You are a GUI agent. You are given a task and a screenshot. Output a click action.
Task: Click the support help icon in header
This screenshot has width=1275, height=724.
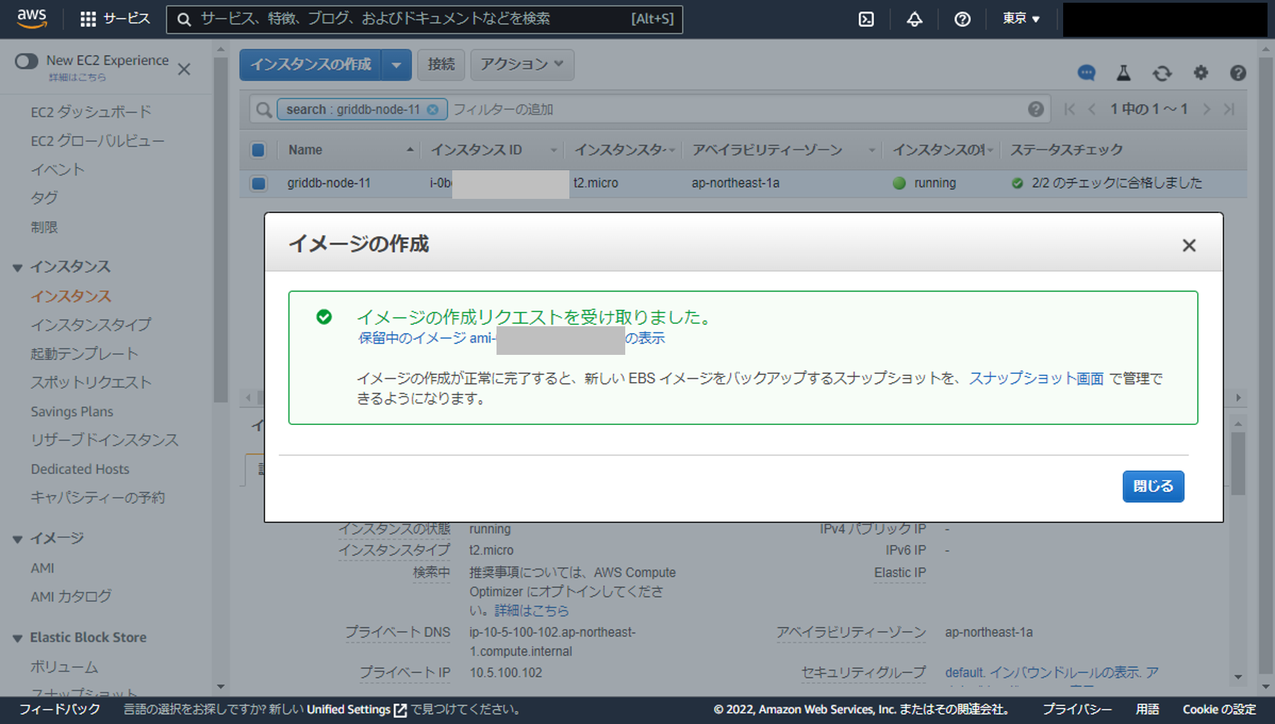click(962, 19)
